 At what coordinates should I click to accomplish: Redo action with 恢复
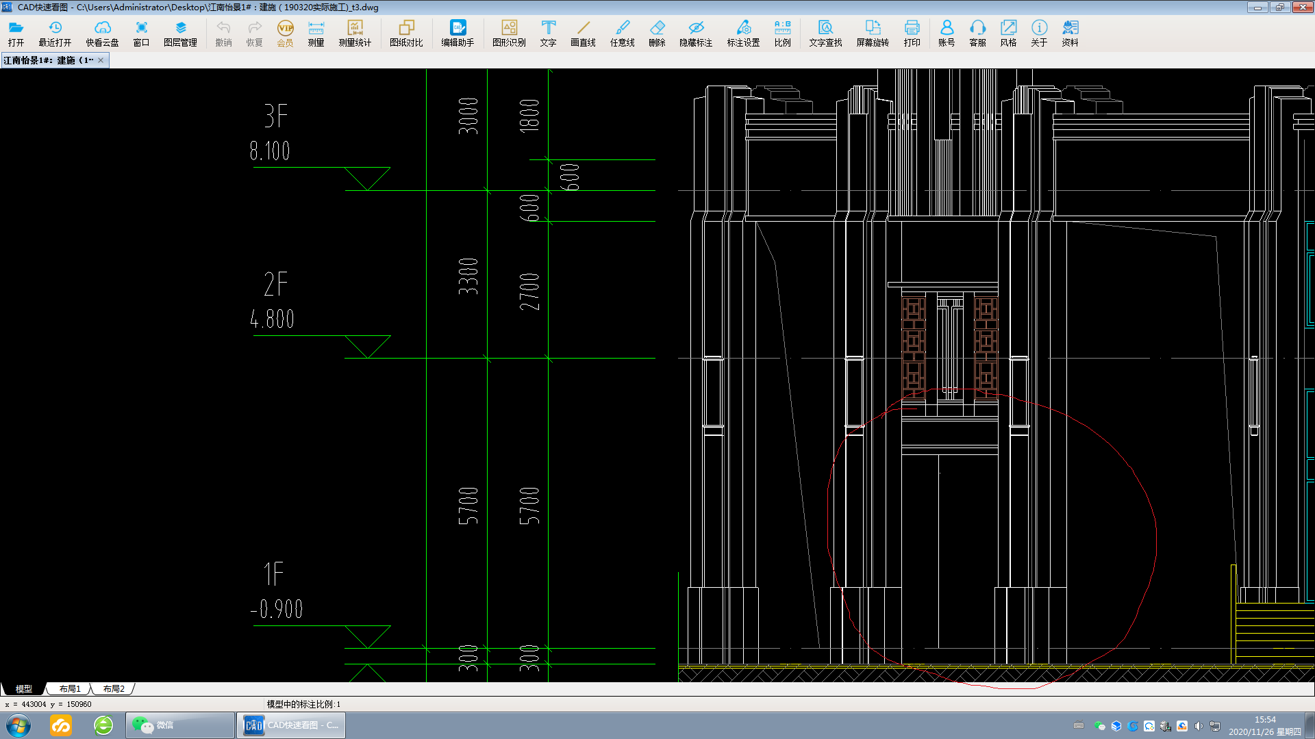click(x=254, y=34)
